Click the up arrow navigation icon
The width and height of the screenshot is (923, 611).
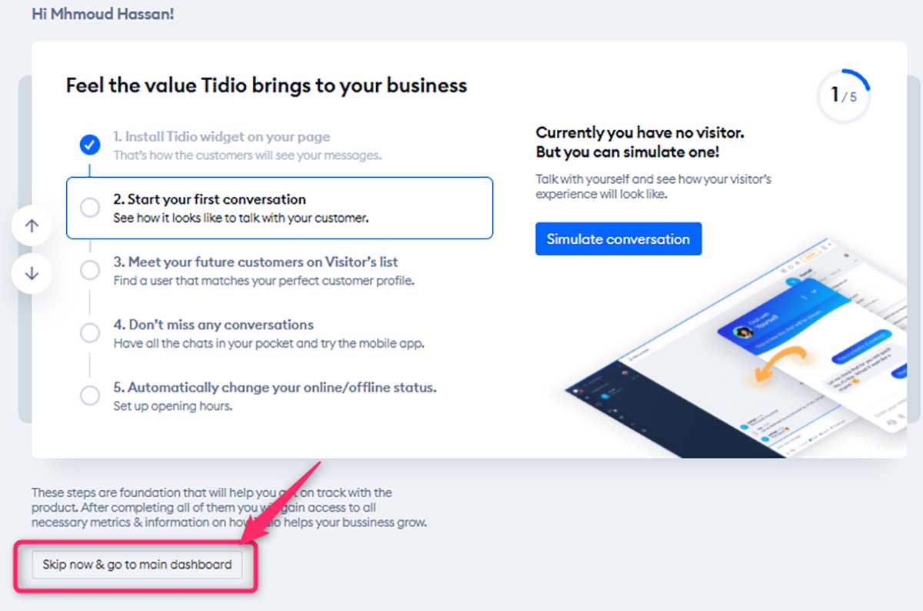[32, 226]
